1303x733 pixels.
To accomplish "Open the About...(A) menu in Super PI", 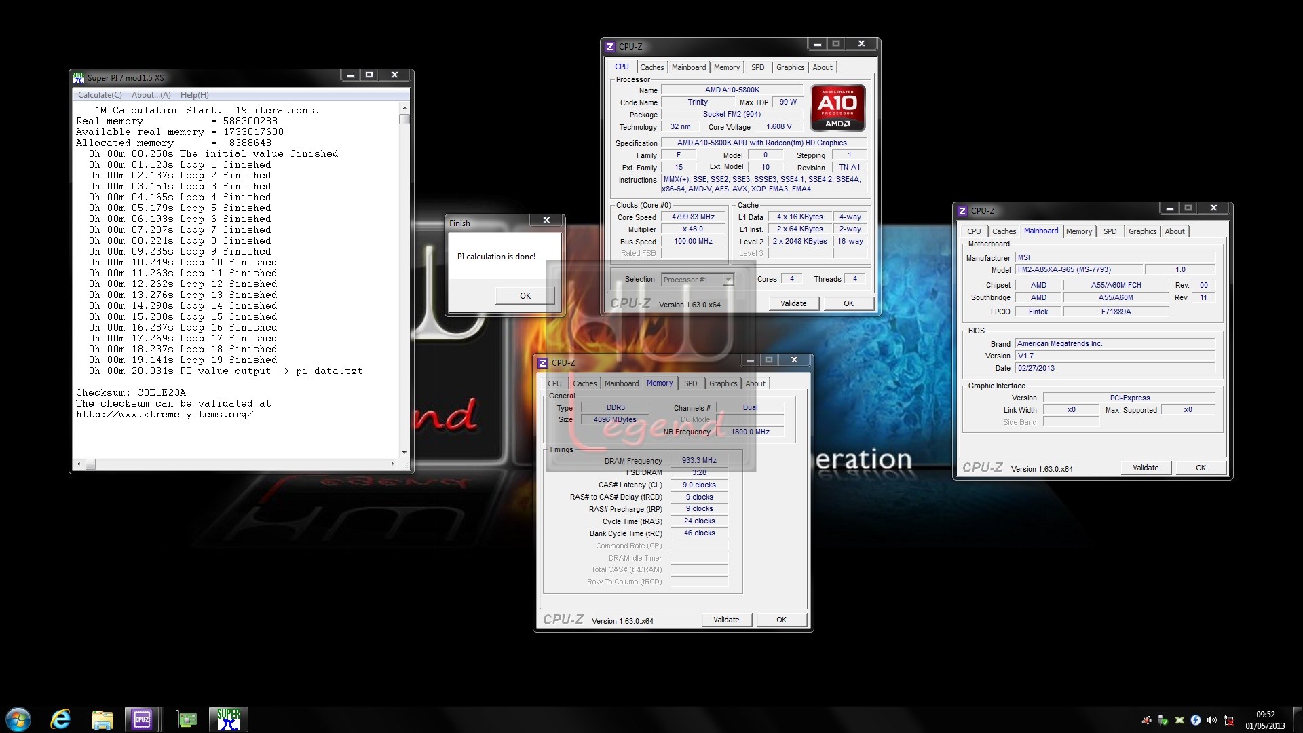I will (151, 95).
